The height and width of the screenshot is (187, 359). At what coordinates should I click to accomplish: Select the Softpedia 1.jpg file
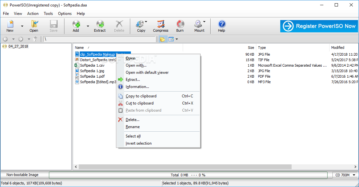click(x=92, y=71)
